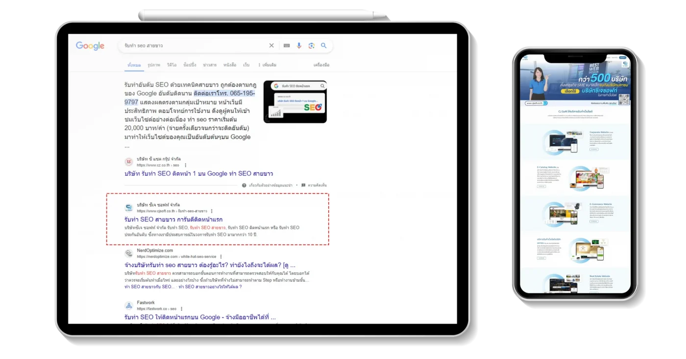This screenshot has width=686, height=359.
Task: Open the on-screen keyboard input tool
Action: [287, 45]
